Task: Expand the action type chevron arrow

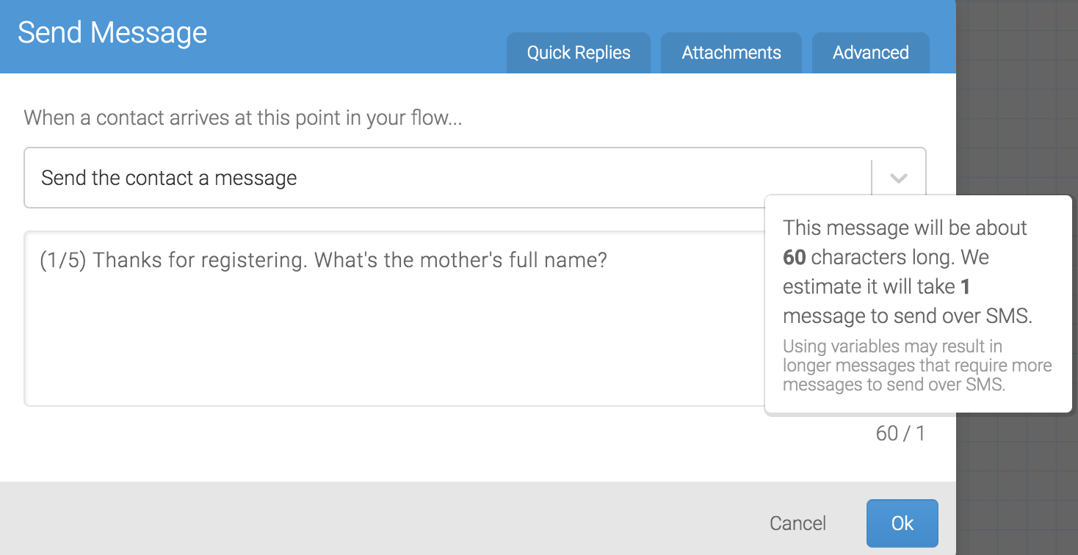Action: click(899, 178)
